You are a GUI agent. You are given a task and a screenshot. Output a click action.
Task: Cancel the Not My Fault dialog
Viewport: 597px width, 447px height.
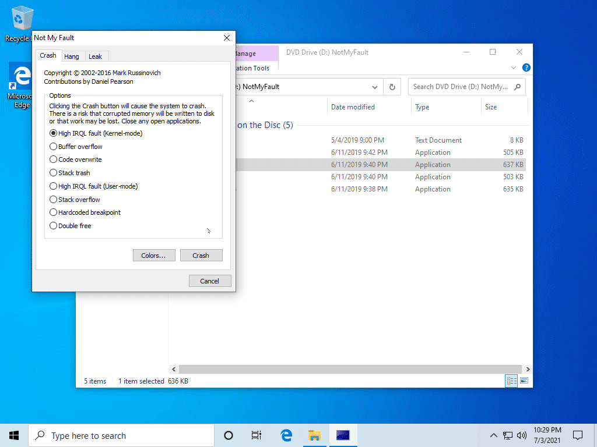click(210, 281)
